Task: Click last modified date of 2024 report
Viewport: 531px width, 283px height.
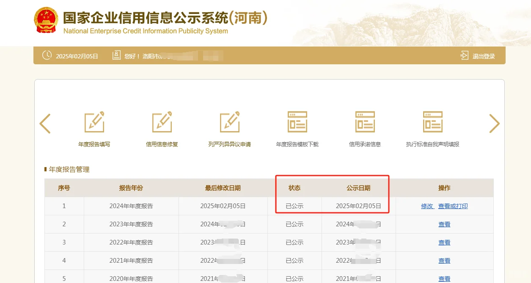Action: point(223,206)
